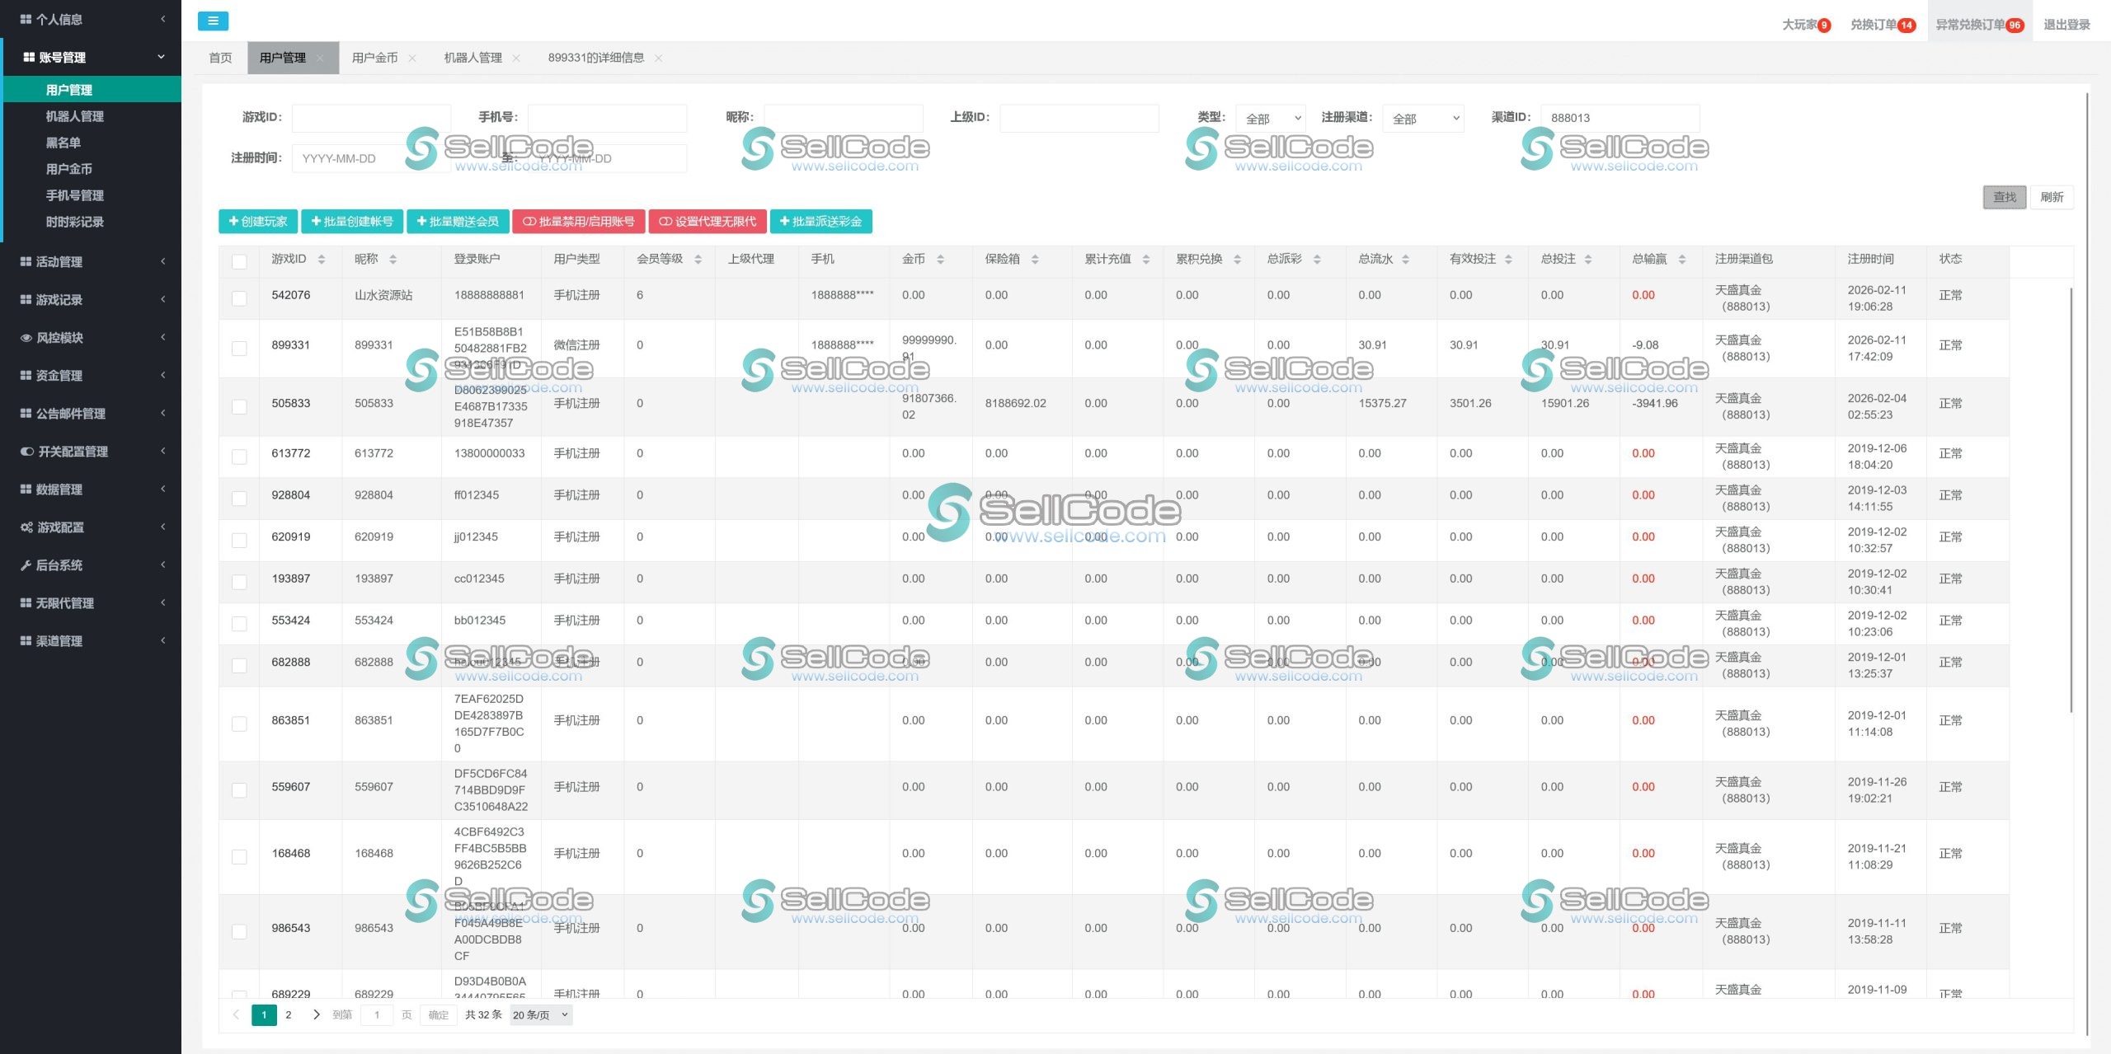Click the 后台系统 wrench icon
This screenshot has width=2111, height=1054.
click(x=26, y=565)
